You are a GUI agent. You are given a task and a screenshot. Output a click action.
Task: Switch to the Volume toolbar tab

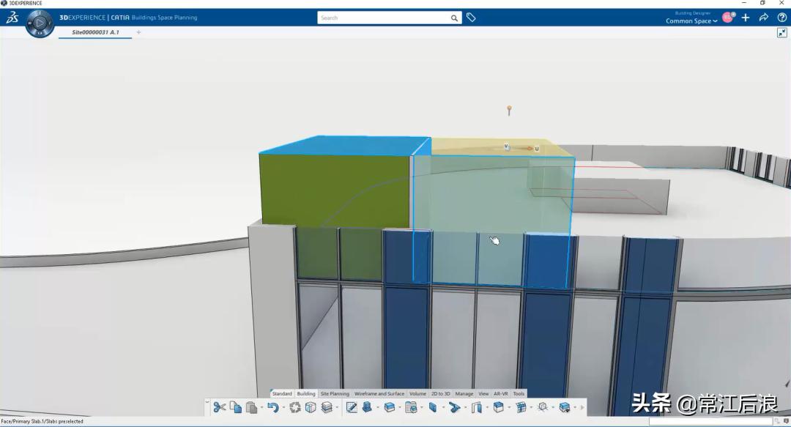coord(417,393)
